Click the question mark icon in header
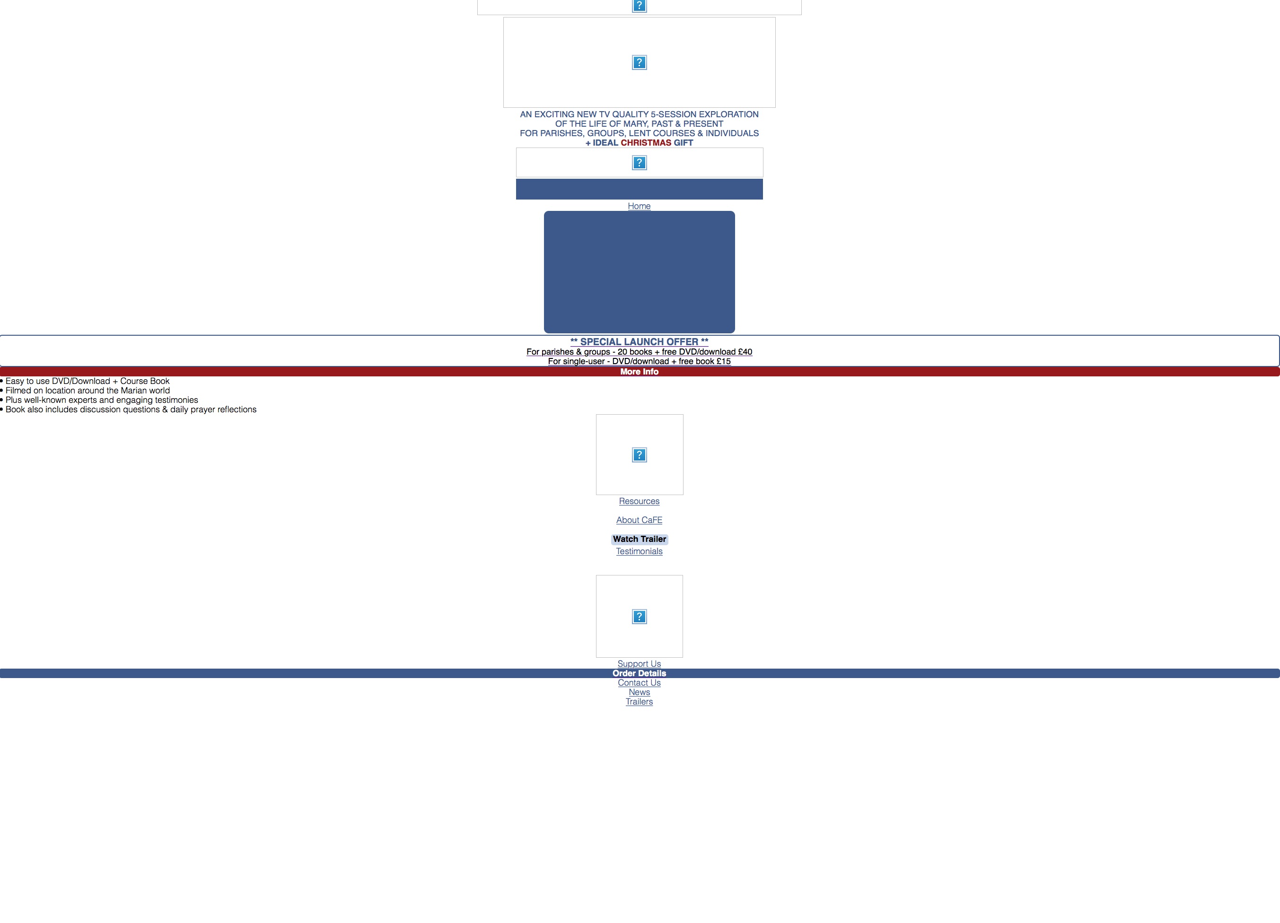Screen dimensions: 1280x923 (x=640, y=6)
